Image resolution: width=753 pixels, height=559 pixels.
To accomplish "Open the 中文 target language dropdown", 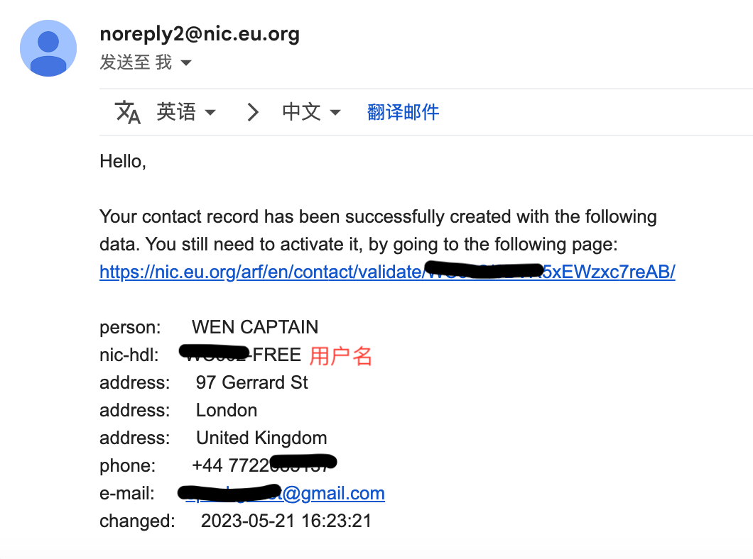I will coord(311,112).
